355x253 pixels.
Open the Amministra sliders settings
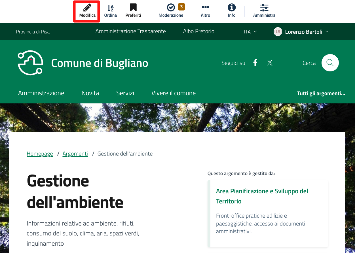(x=264, y=8)
